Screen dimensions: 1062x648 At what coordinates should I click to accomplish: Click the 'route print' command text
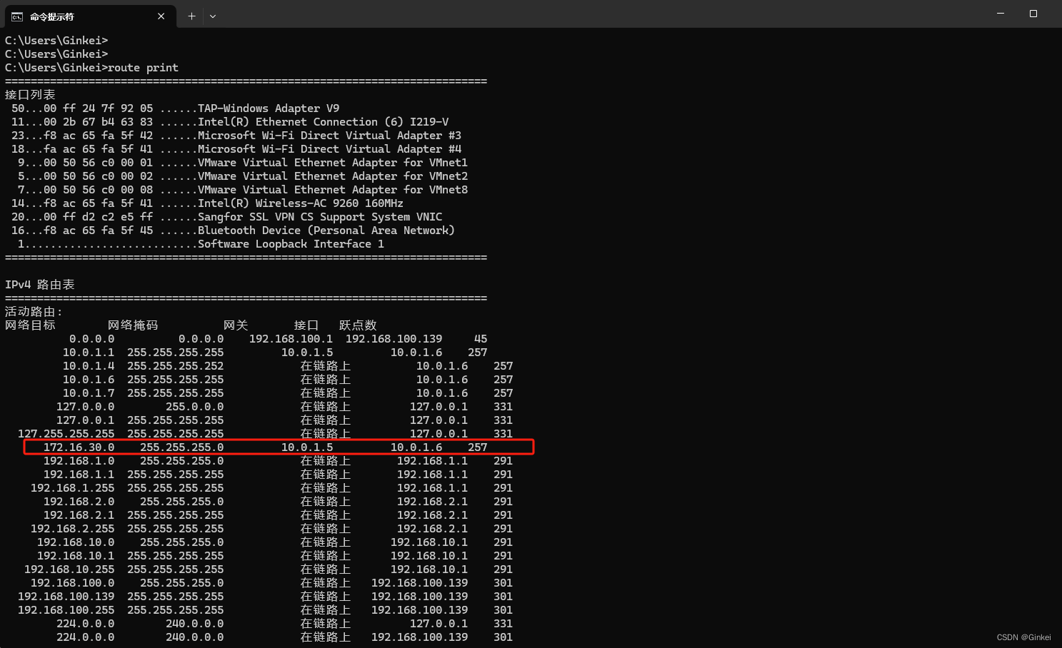pos(143,68)
